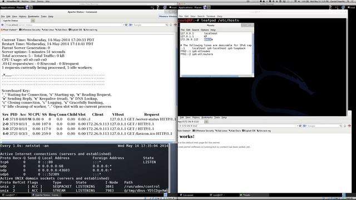Click highlighted hostname in leafpad hosts file

click(207, 39)
